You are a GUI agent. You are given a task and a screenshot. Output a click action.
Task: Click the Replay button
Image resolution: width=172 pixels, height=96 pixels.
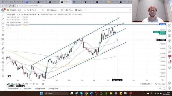[78, 10]
